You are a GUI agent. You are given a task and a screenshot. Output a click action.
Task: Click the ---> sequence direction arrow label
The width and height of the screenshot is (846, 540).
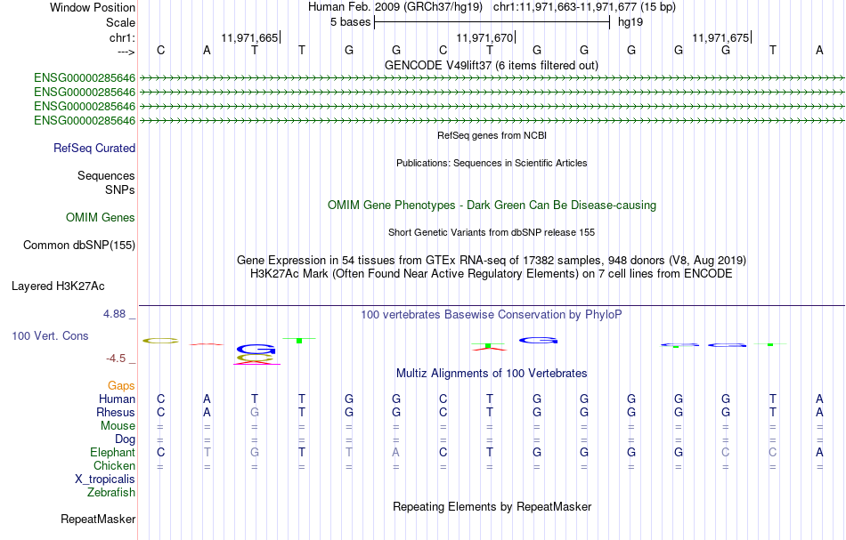pos(126,52)
